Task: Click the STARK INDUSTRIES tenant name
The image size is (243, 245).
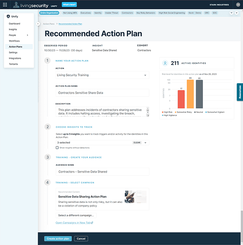Action: (x=219, y=5)
